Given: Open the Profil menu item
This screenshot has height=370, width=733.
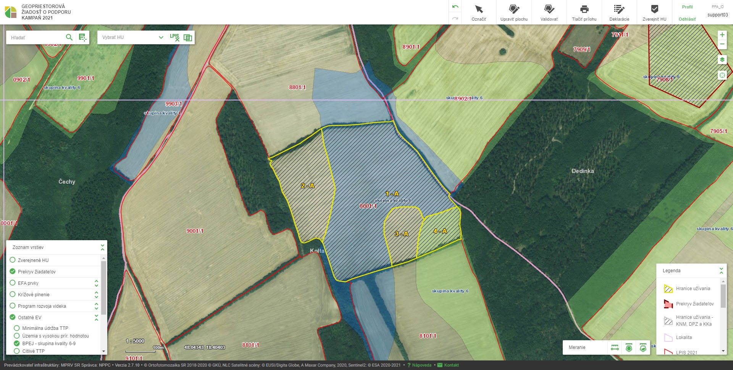Looking at the screenshot, I should click(687, 7).
